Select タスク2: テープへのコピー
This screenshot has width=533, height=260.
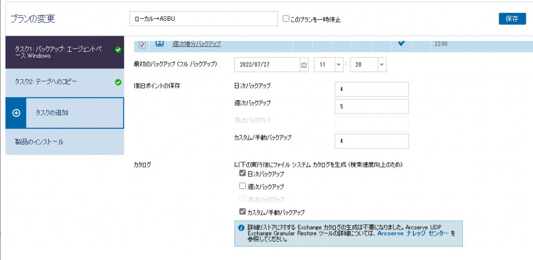coord(65,83)
